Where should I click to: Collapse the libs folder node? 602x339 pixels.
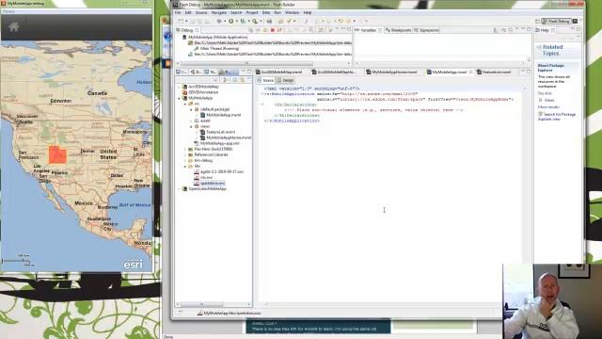point(185,166)
